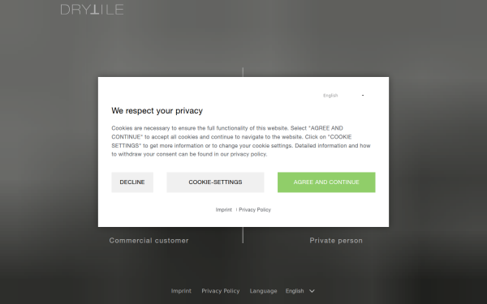Click the DRYTILE logo
Viewport: 487px width, 304px height.
point(92,10)
